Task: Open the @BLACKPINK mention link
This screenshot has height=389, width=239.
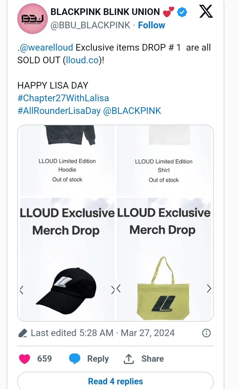Action: [132, 111]
